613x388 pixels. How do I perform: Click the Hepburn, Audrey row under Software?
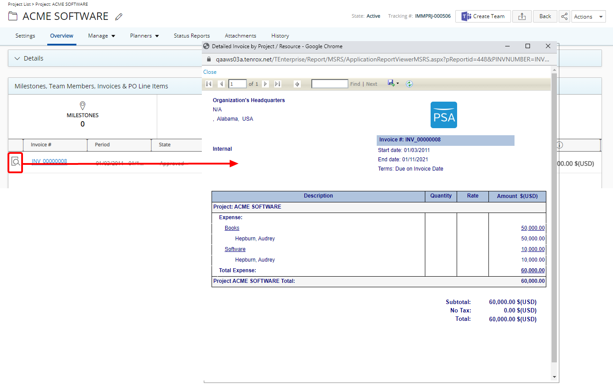point(255,260)
